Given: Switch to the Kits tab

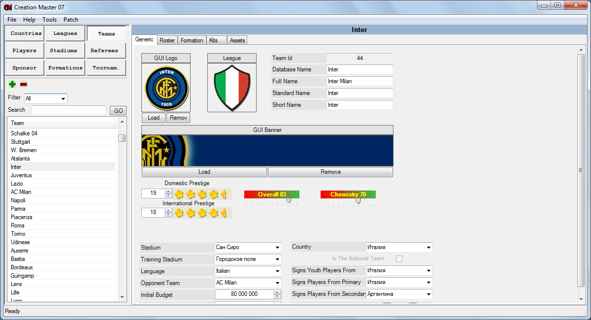Looking at the screenshot, I should coord(213,40).
